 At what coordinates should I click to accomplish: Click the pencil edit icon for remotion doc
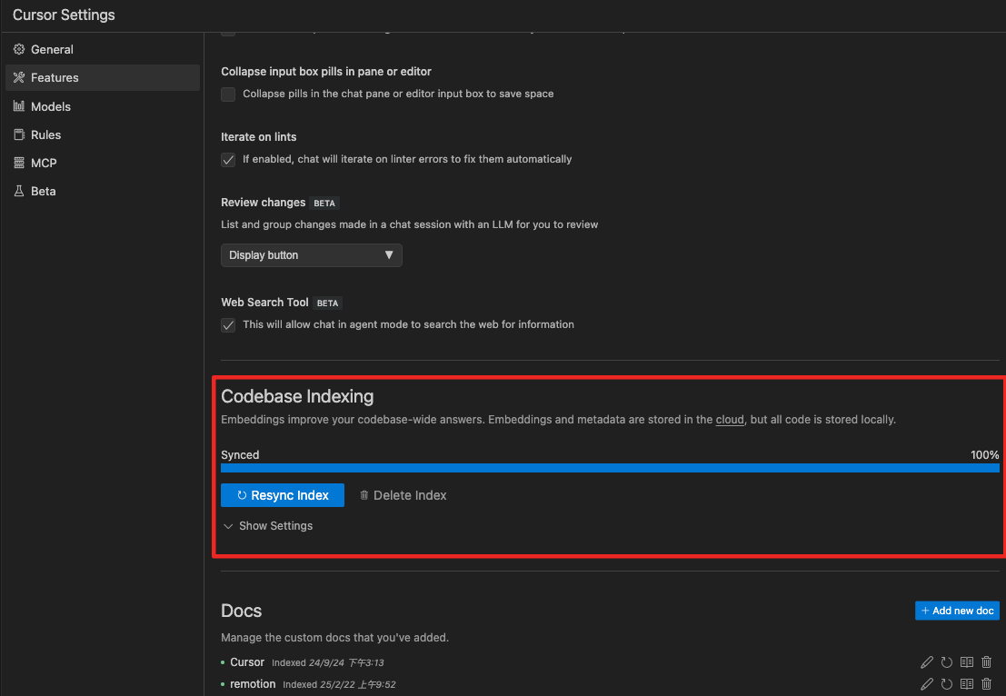click(x=927, y=684)
